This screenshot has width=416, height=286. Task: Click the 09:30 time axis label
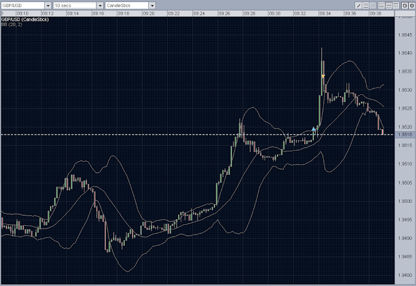click(274, 13)
